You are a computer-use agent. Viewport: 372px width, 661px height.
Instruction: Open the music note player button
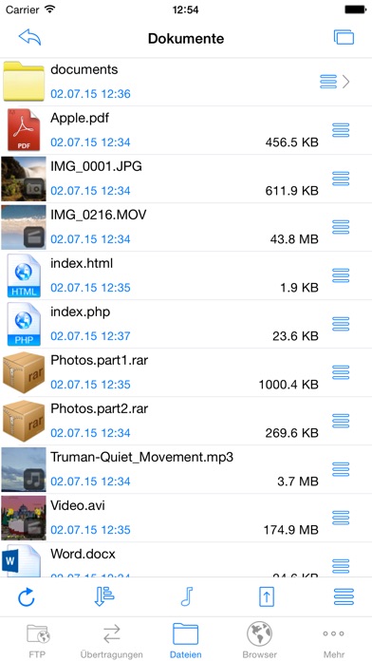[186, 597]
